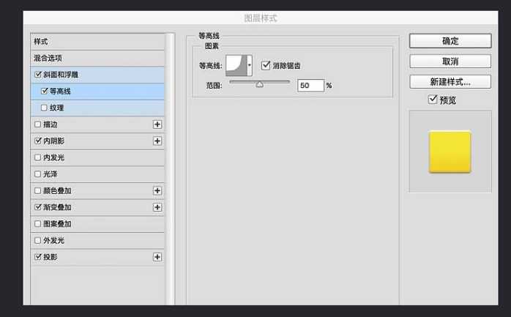Disable the 斜面和浮雕 effect checkbox
The image size is (511, 317).
38,75
